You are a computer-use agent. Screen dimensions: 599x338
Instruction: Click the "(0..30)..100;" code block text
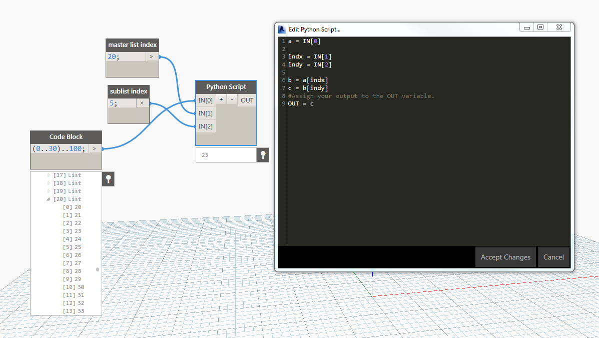(x=59, y=148)
